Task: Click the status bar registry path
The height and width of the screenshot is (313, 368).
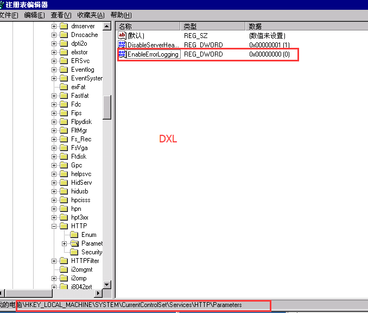Action: [133, 305]
